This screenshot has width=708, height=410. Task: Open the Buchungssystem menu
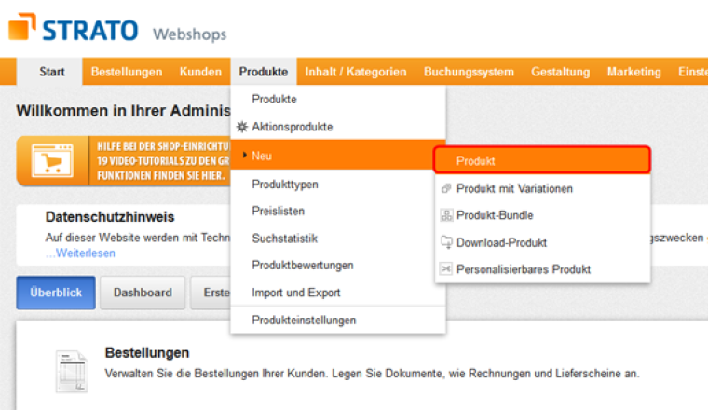[x=469, y=72]
